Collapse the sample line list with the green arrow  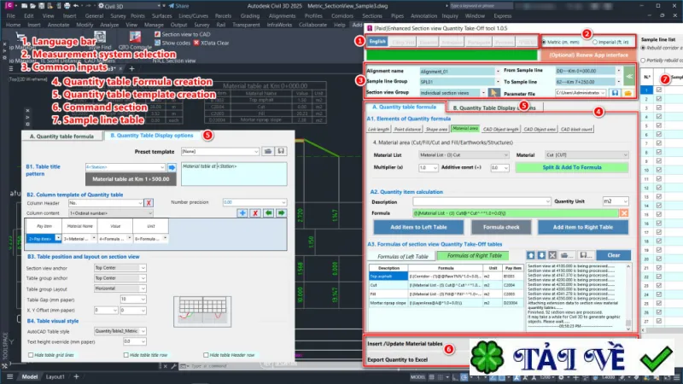pos(629,76)
